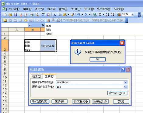Viewport: 143px width, 113px height.
Task: Sort ascending with A-Z icon
Action: [x=107, y=15]
